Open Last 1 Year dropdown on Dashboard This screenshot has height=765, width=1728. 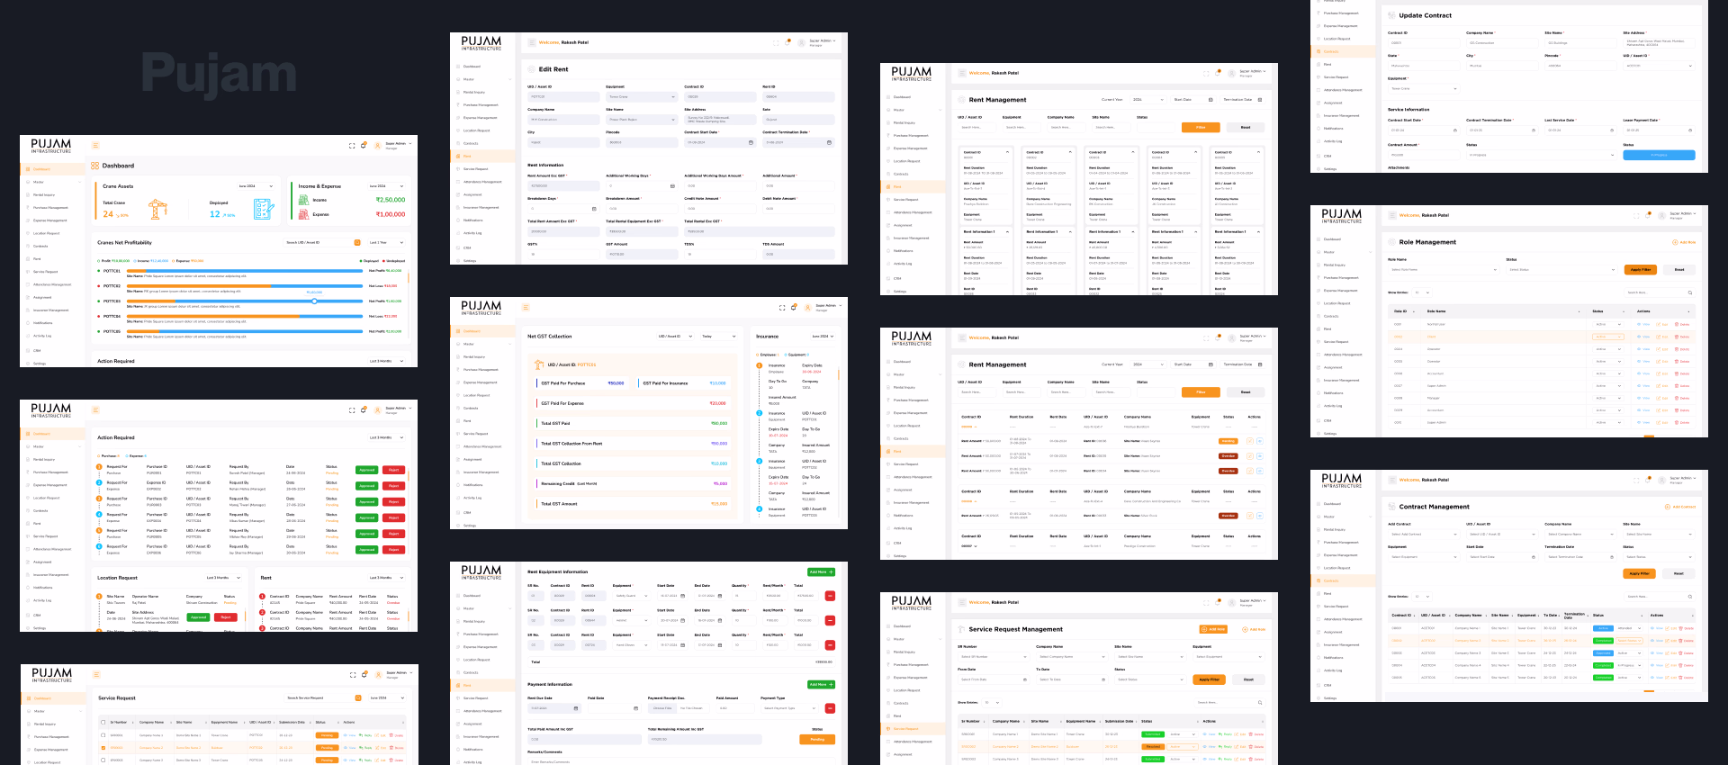(386, 242)
